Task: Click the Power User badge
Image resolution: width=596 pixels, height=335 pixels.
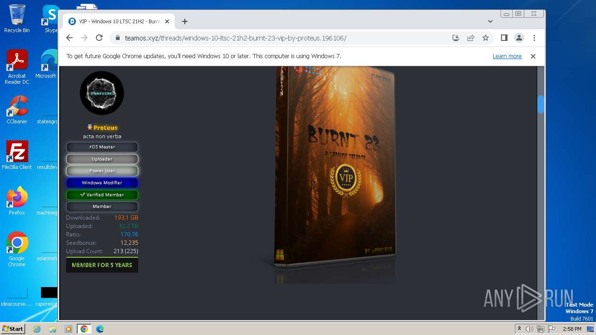Action: click(102, 171)
